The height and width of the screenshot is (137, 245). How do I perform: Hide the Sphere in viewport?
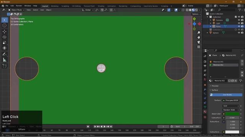point(239,33)
